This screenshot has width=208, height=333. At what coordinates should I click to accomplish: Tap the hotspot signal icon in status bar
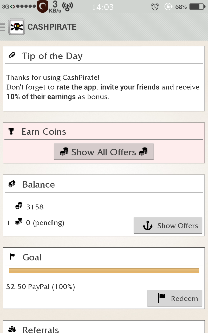pyautogui.click(x=68, y=6)
